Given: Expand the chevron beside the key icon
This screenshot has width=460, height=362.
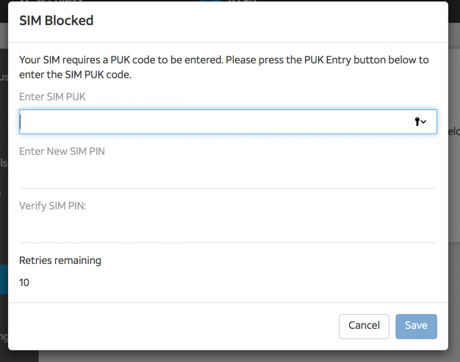Looking at the screenshot, I should tap(424, 122).
